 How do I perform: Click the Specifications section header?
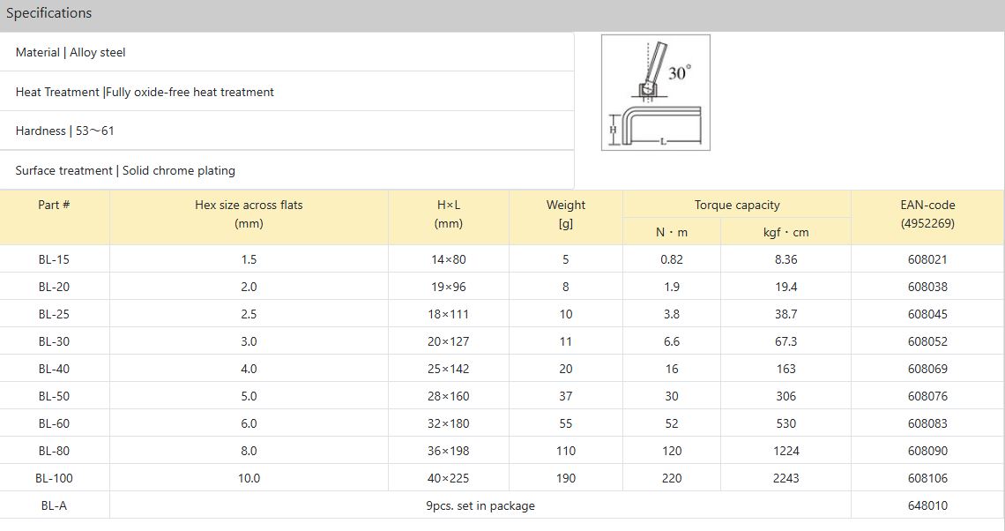[x=49, y=13]
